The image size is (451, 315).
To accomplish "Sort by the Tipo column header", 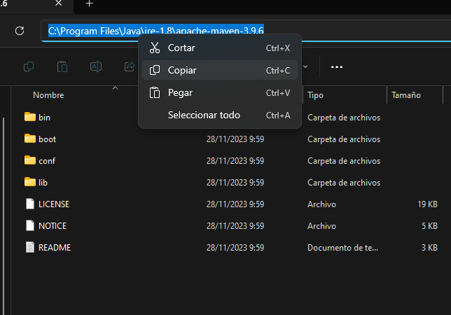I will tap(316, 95).
